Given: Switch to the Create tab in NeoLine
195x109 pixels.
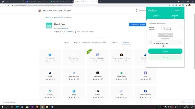Looking at the screenshot, I should click(x=156, y=16).
